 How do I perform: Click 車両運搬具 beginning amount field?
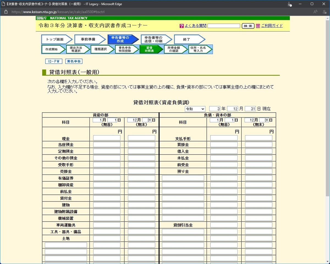point(107,225)
